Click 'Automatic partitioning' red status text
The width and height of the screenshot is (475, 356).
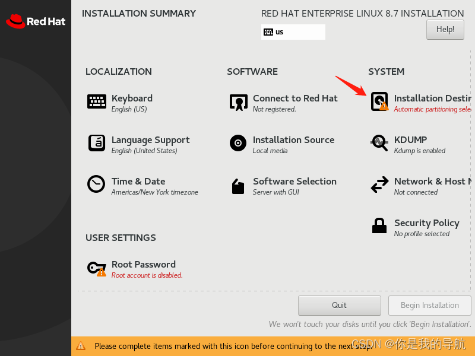tap(432, 109)
